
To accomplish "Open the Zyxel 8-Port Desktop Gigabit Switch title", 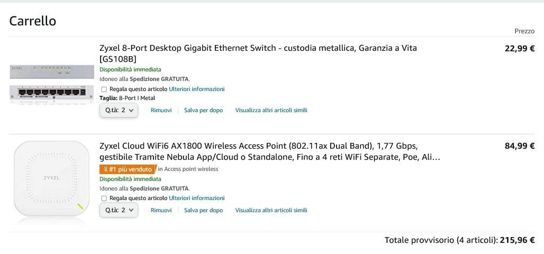I will [x=258, y=53].
